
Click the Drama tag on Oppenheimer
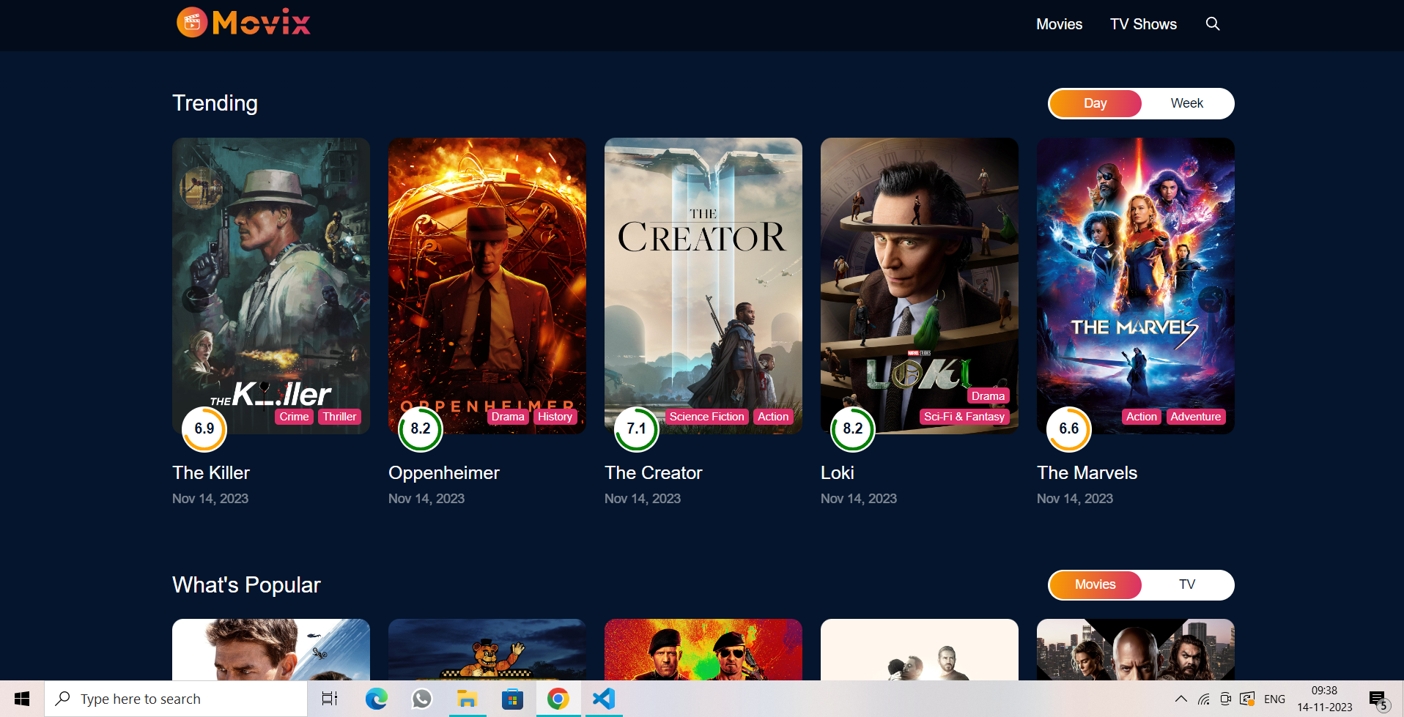pos(508,417)
